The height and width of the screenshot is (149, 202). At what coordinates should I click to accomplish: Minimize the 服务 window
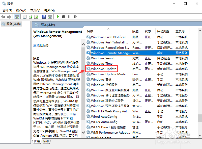point(174,4)
